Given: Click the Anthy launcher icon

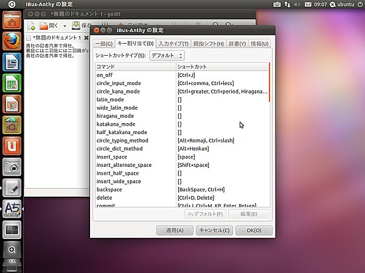Looking at the screenshot, I should tap(12, 209).
